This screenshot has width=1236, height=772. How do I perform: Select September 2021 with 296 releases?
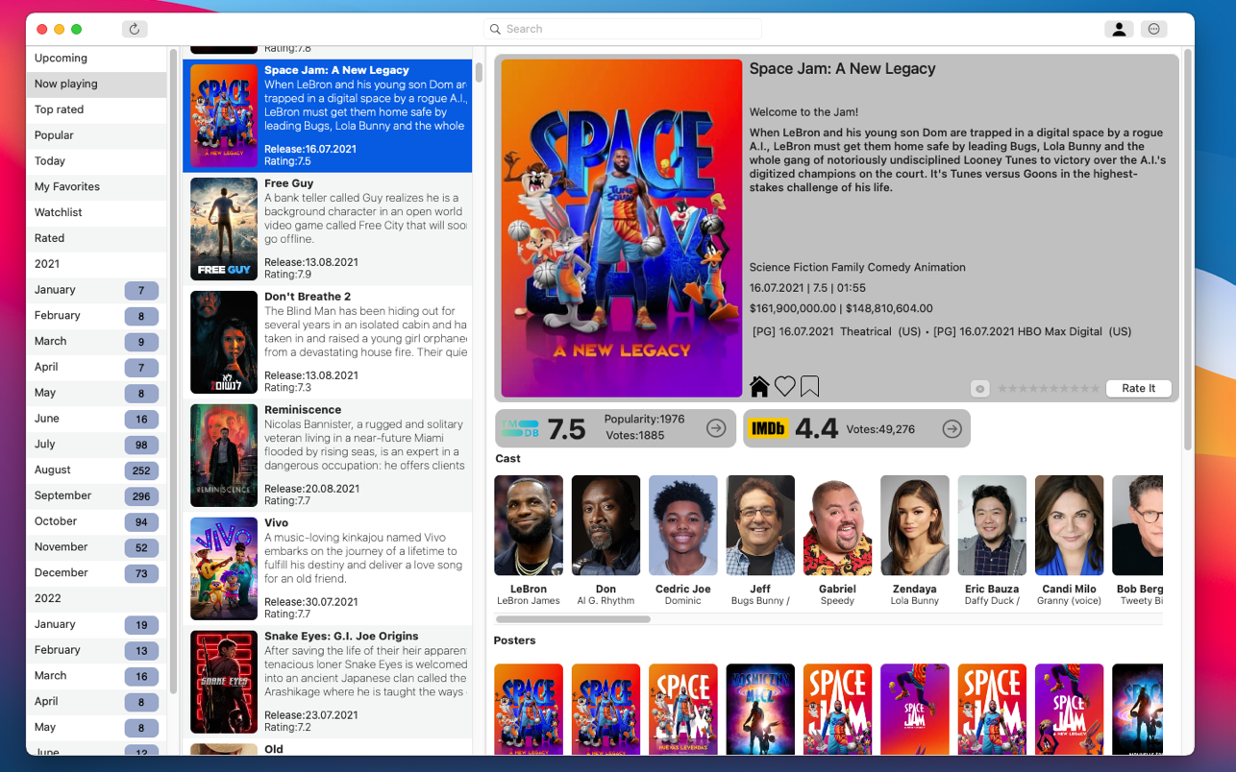point(96,495)
